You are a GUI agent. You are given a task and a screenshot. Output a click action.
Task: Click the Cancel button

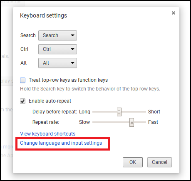pyautogui.click(x=159, y=162)
